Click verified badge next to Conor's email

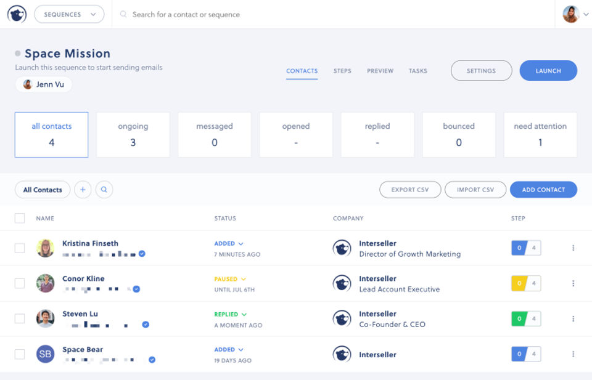(x=137, y=289)
